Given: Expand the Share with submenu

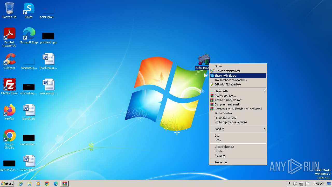Looking at the screenshot, I should [x=238, y=91].
